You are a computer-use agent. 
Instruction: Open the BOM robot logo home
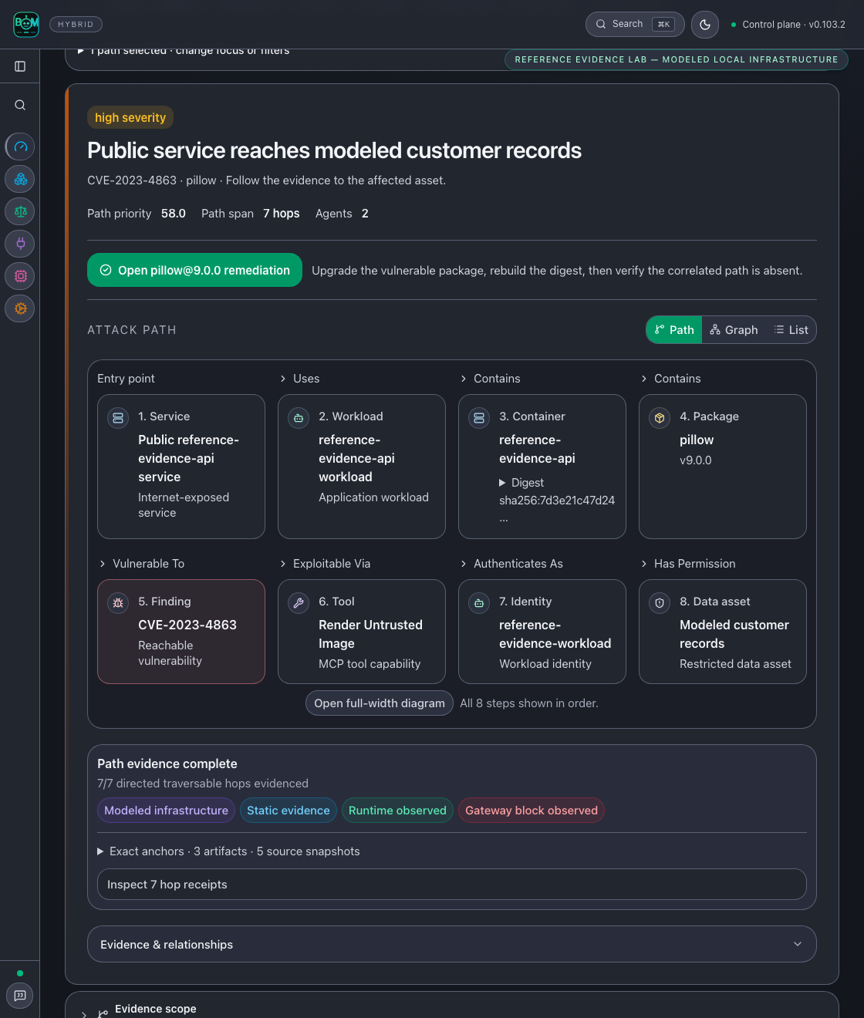pos(26,24)
